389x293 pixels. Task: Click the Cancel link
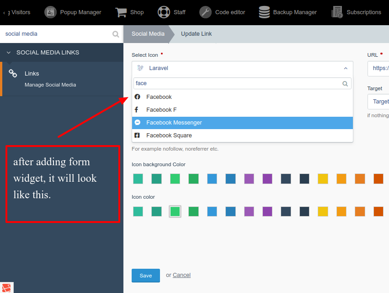tap(181, 275)
